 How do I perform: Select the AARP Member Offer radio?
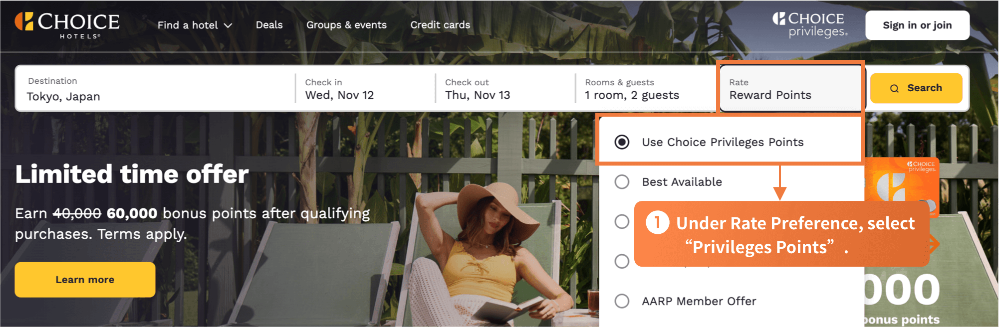[622, 301]
